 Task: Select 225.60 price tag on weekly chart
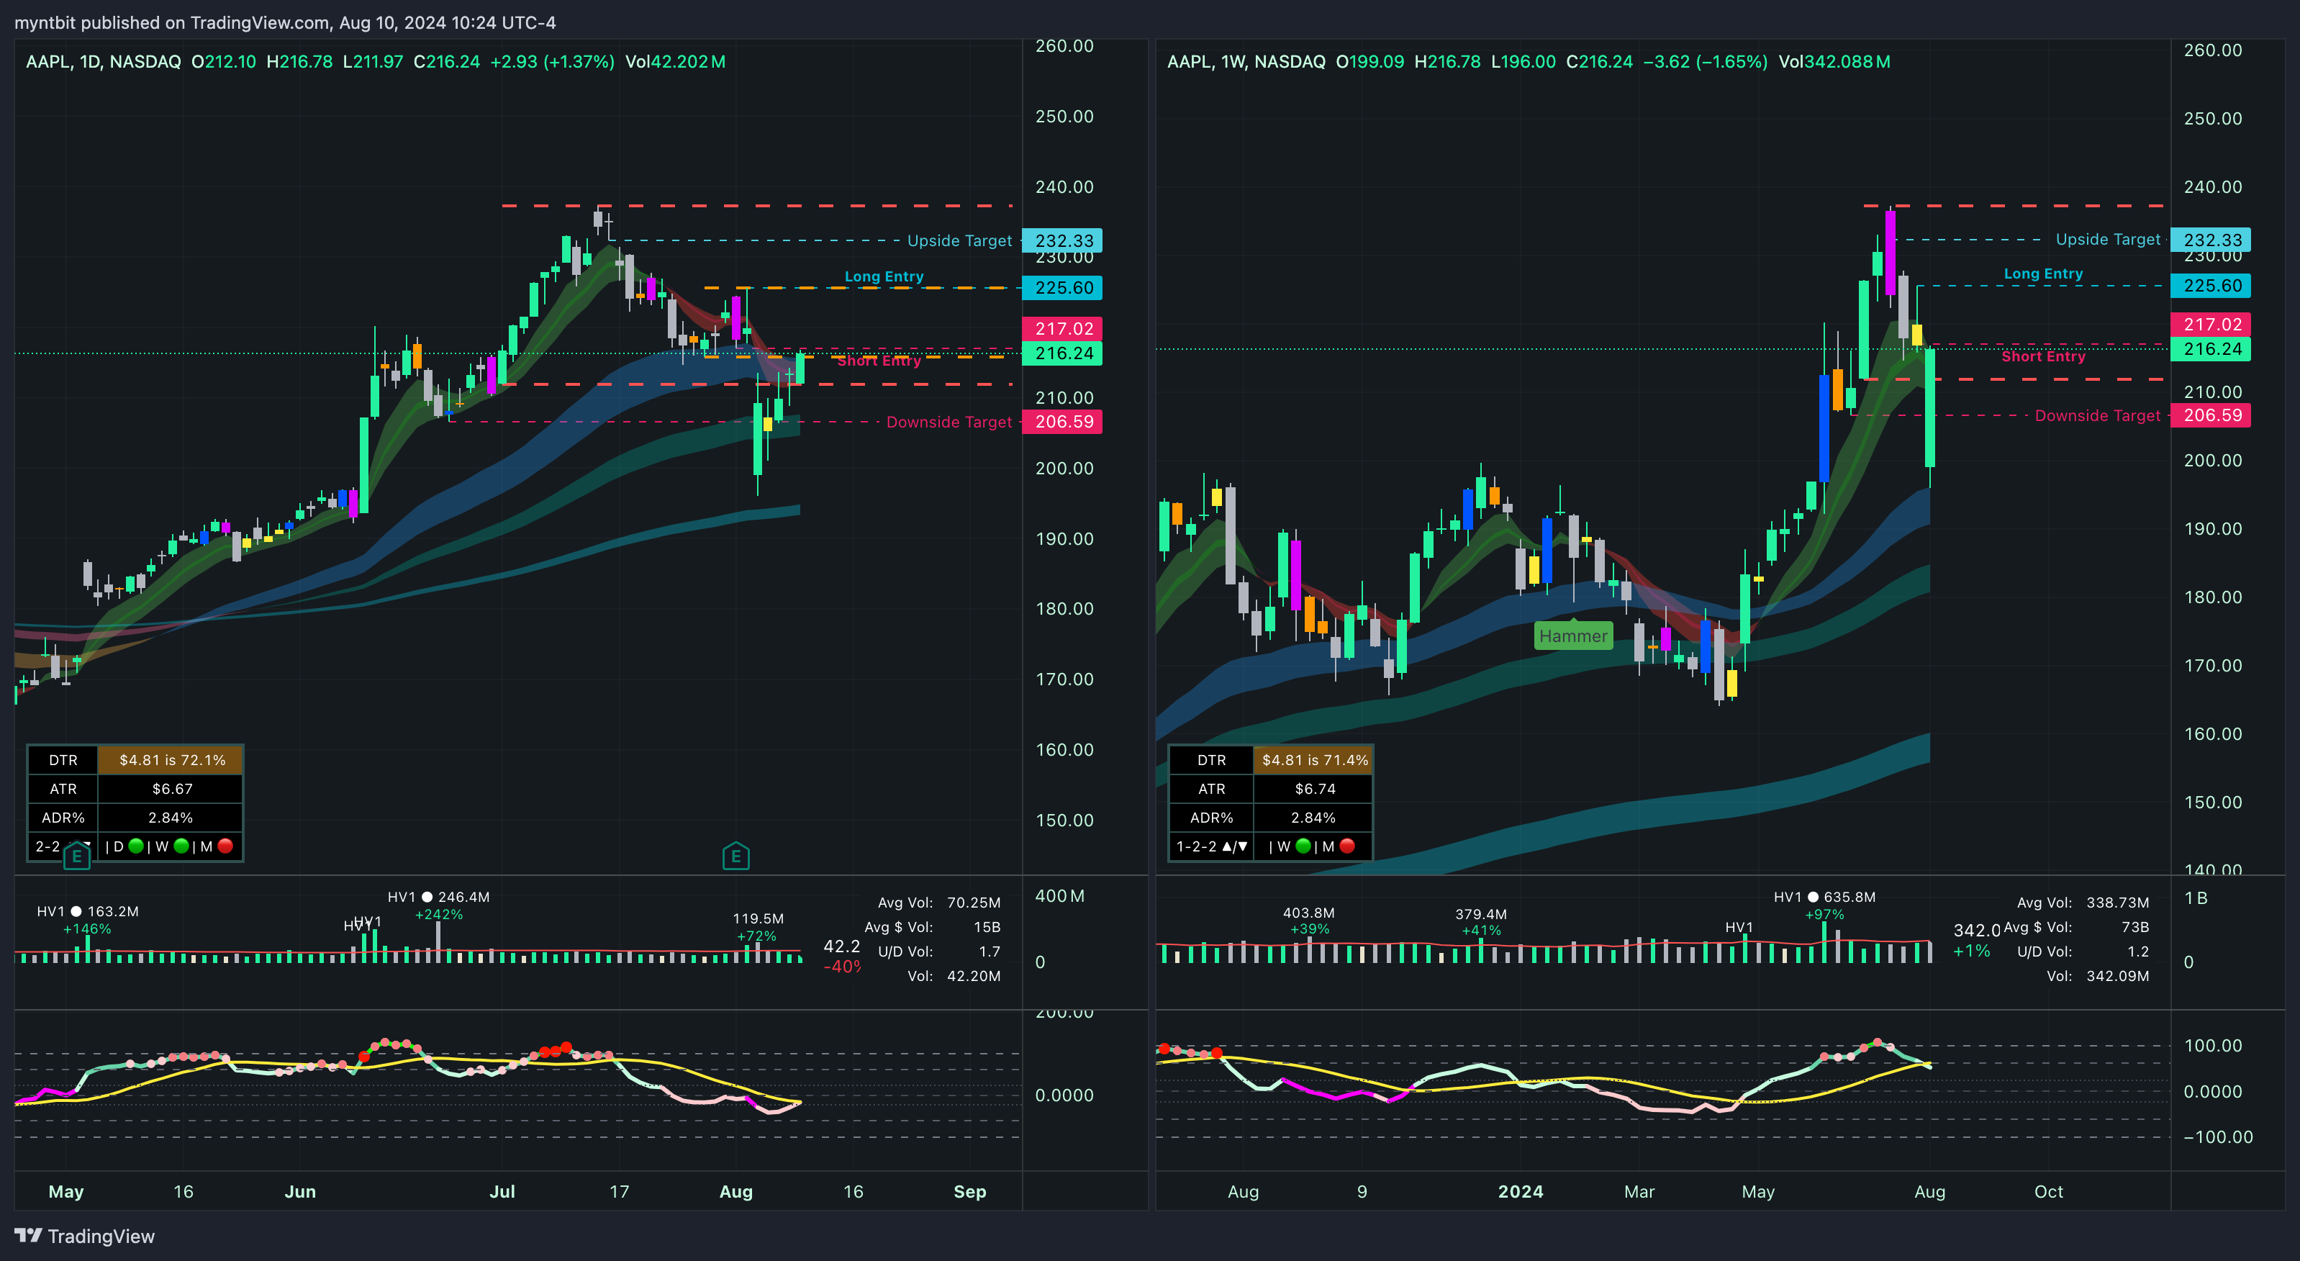click(x=2211, y=286)
